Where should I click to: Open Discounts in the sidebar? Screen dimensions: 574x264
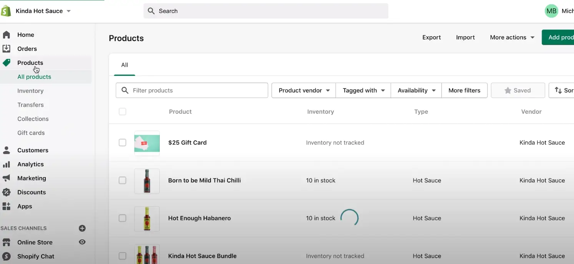pos(32,192)
